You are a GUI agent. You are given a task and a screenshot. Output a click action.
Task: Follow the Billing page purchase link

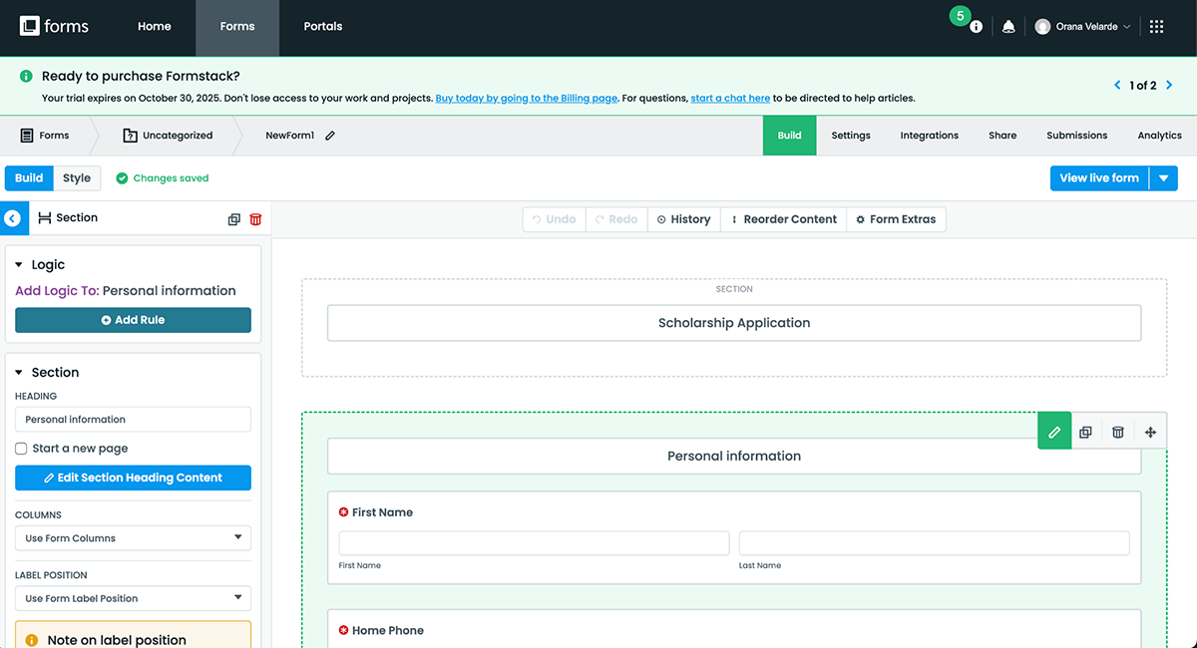[526, 99]
